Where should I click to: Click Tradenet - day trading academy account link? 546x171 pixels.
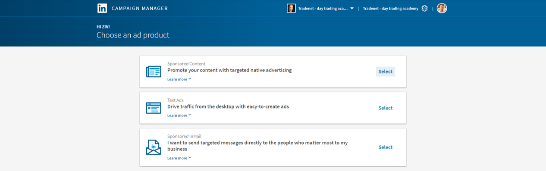[391, 8]
